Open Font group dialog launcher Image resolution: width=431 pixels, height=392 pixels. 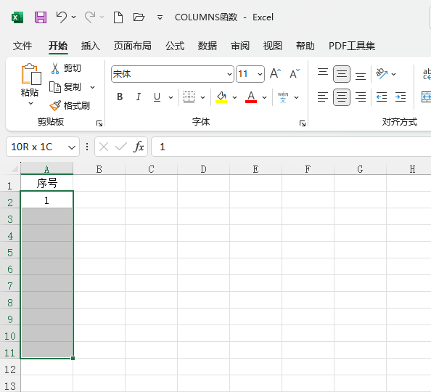click(x=303, y=123)
